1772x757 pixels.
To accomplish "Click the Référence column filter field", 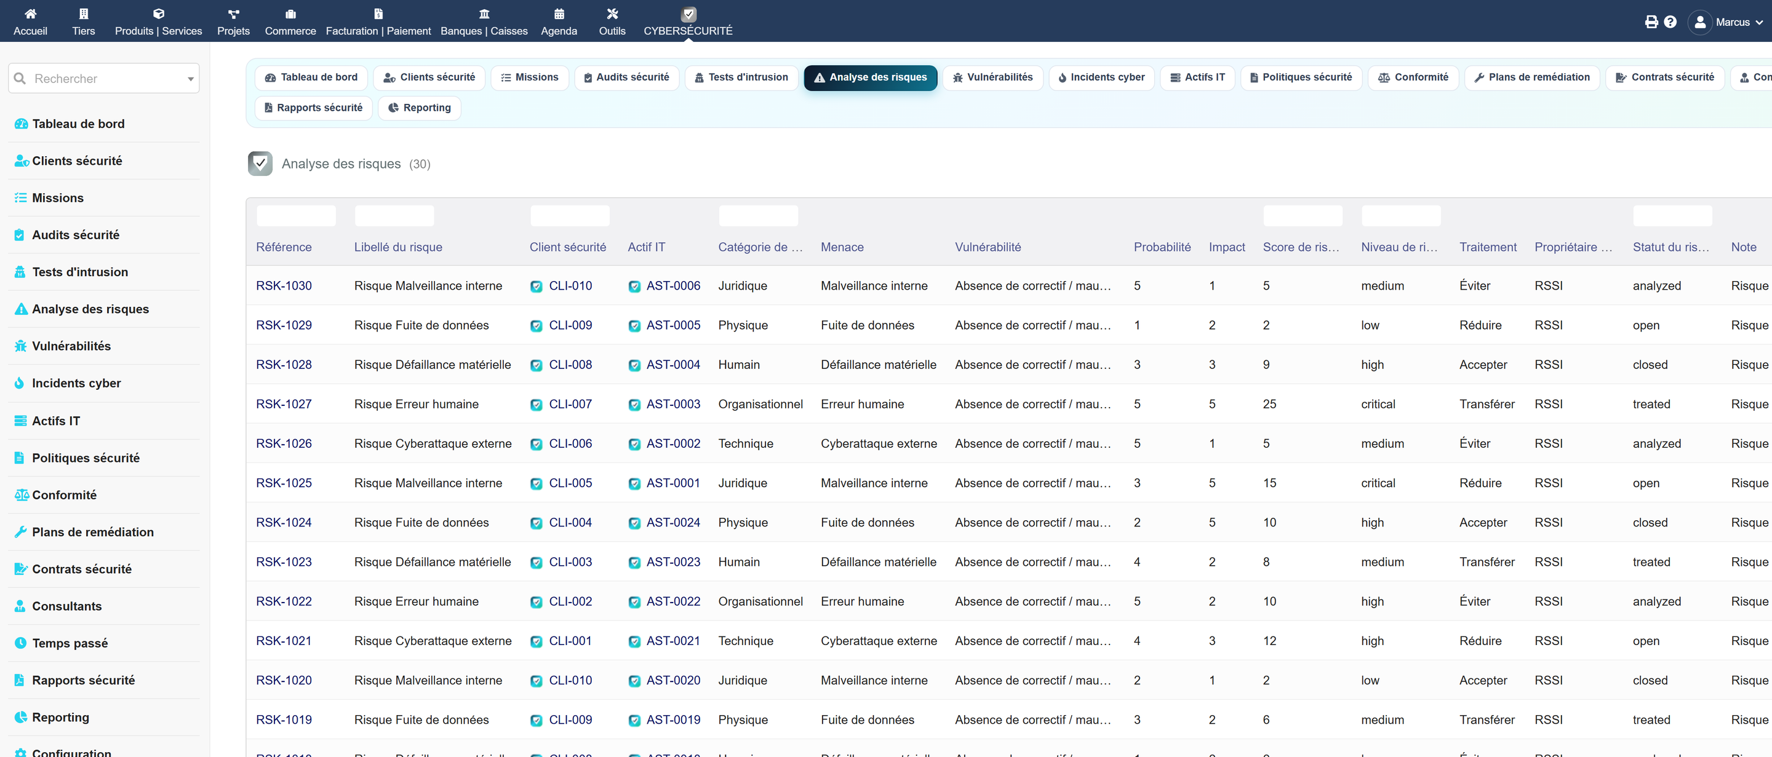I will pos(296,216).
